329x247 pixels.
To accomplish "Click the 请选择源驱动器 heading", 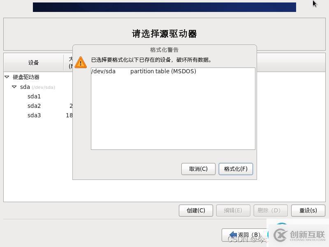I will (164, 34).
